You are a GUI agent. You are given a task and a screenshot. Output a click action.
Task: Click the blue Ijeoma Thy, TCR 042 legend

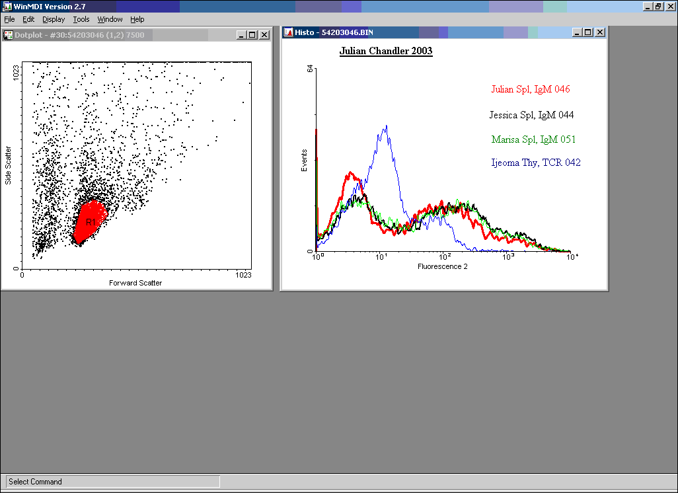[x=535, y=163]
